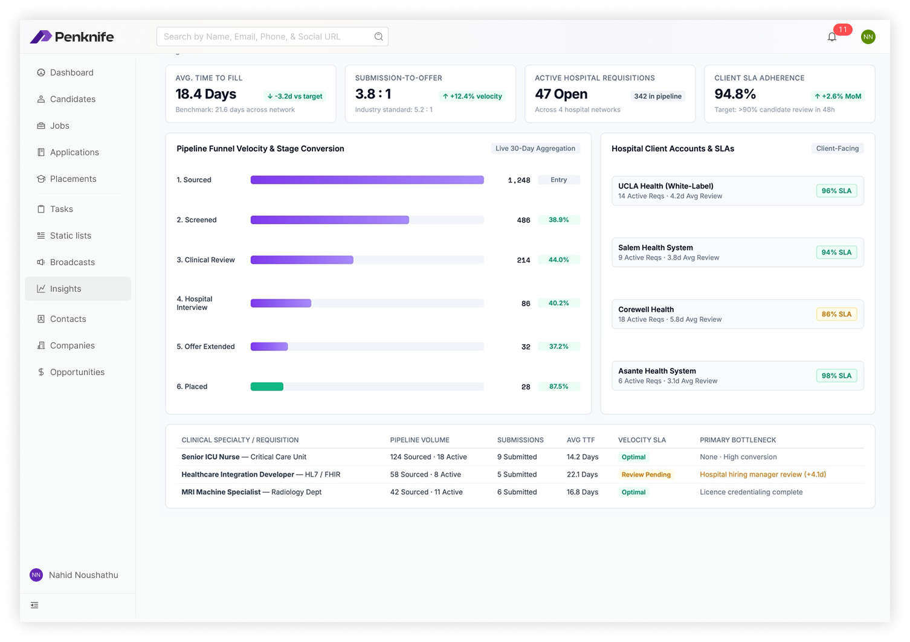The height and width of the screenshot is (642, 910).
Task: Click Live 30-Day Aggregation tag
Action: click(x=535, y=149)
